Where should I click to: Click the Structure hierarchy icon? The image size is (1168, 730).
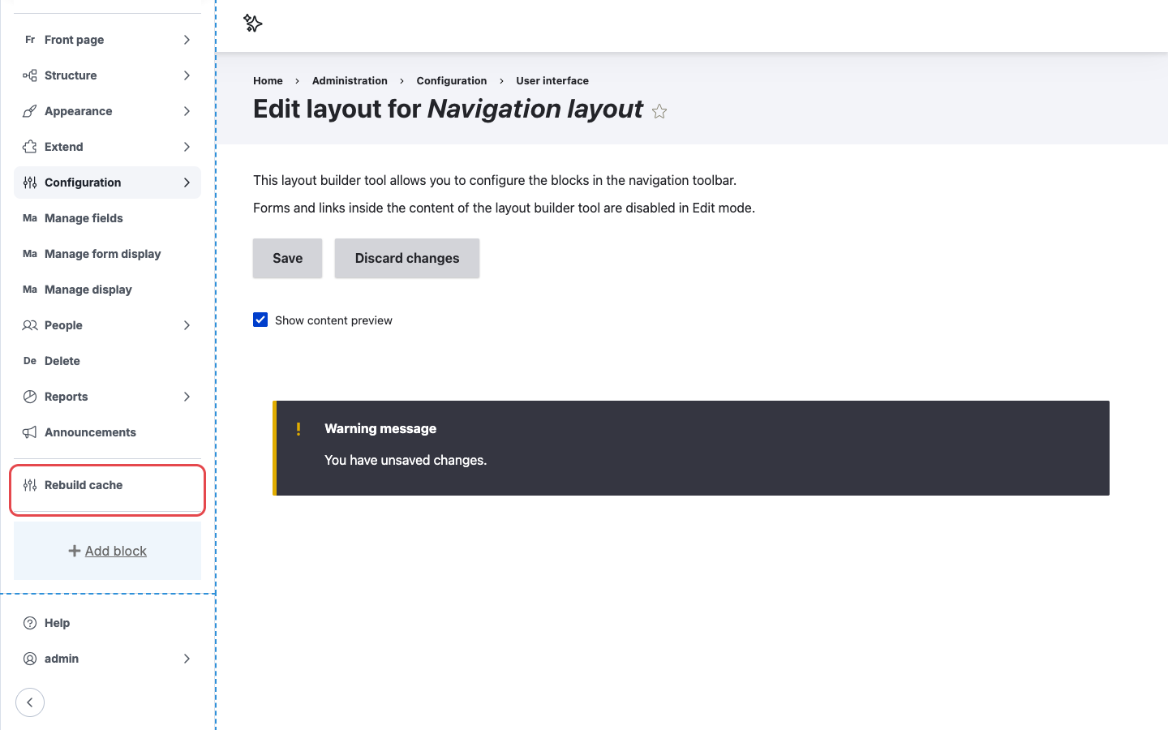30,75
